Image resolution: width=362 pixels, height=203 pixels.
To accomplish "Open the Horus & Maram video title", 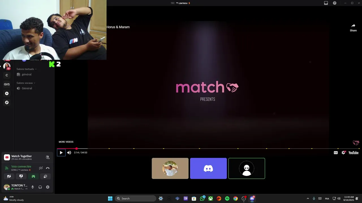I will tap(118, 27).
